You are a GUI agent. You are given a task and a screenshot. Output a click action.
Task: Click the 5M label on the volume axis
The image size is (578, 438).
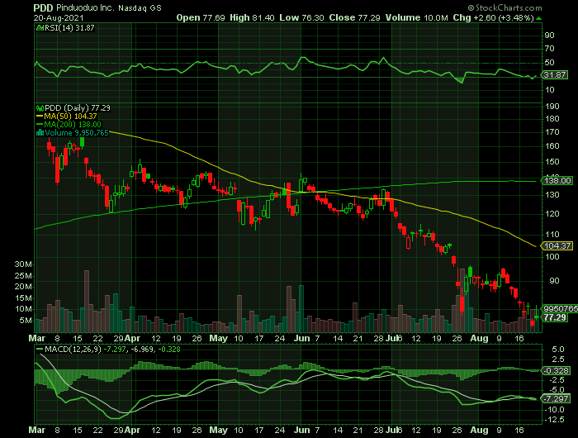click(26, 321)
